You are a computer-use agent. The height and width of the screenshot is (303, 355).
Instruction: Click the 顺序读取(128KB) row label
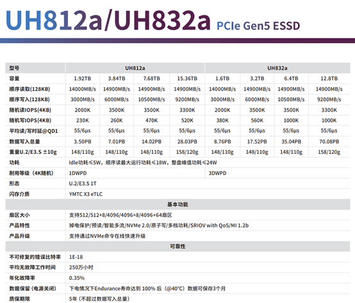tap(29, 89)
